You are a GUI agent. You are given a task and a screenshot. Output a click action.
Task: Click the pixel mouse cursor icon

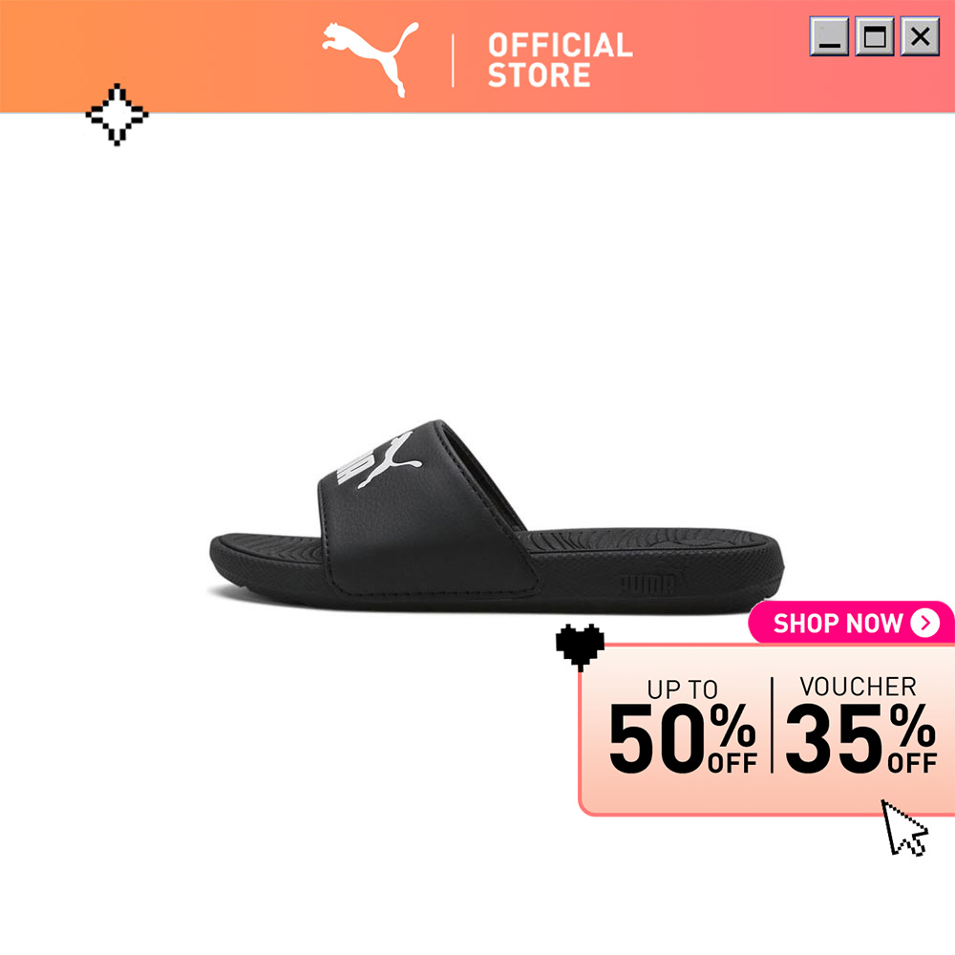pyautogui.click(x=903, y=828)
